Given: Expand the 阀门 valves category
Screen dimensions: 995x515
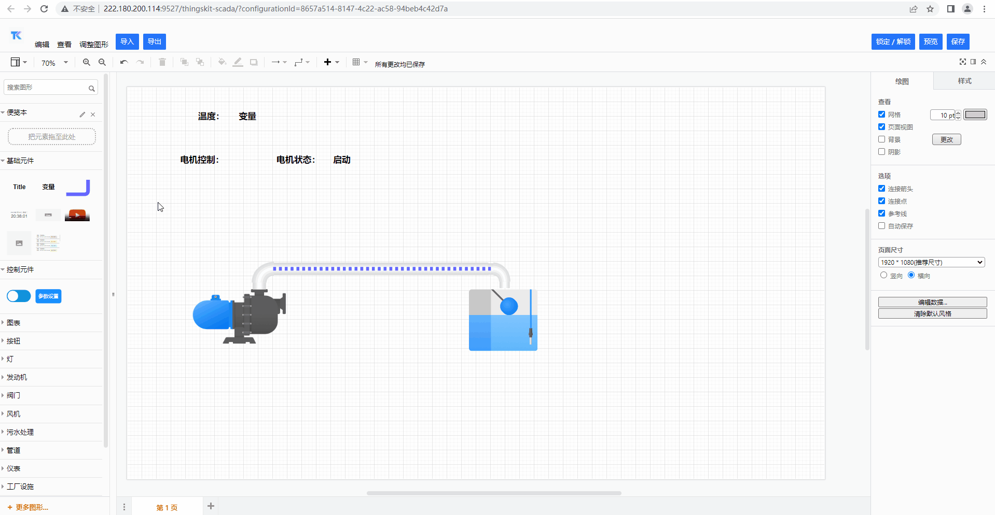Looking at the screenshot, I should pos(52,395).
